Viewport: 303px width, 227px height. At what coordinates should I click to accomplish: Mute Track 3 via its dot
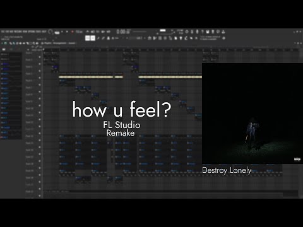coord(40,71)
